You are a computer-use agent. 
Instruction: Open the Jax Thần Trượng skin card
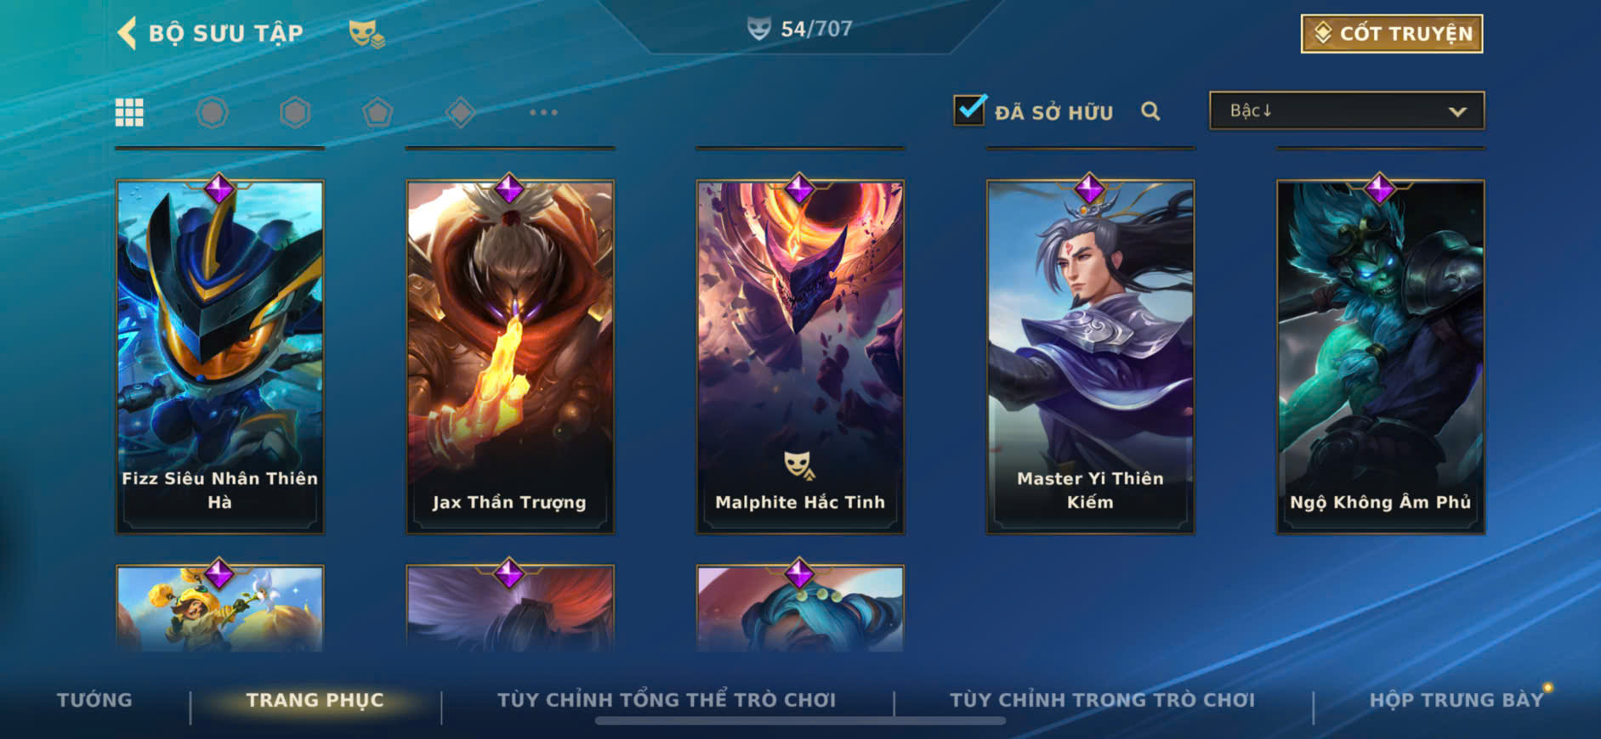coord(510,357)
